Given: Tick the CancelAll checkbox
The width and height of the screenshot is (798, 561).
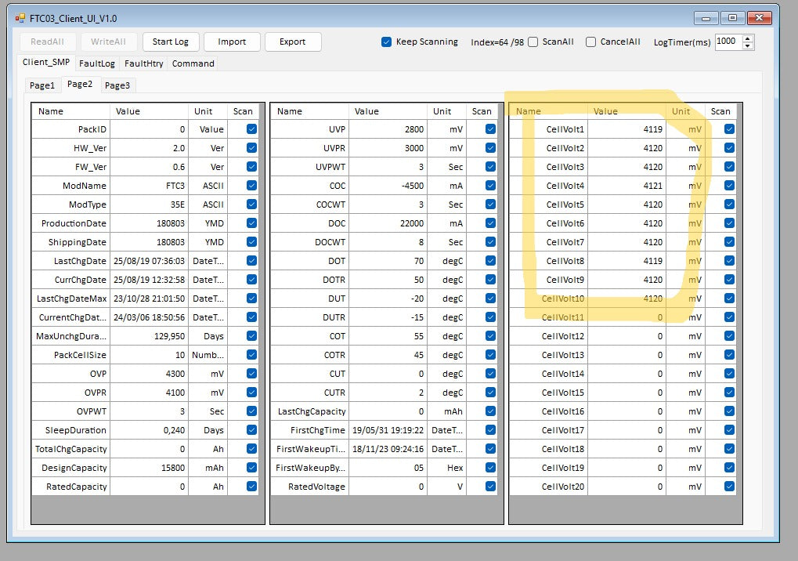Looking at the screenshot, I should pos(591,42).
